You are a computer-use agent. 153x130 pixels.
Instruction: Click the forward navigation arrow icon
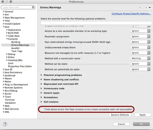(x=143, y=8)
